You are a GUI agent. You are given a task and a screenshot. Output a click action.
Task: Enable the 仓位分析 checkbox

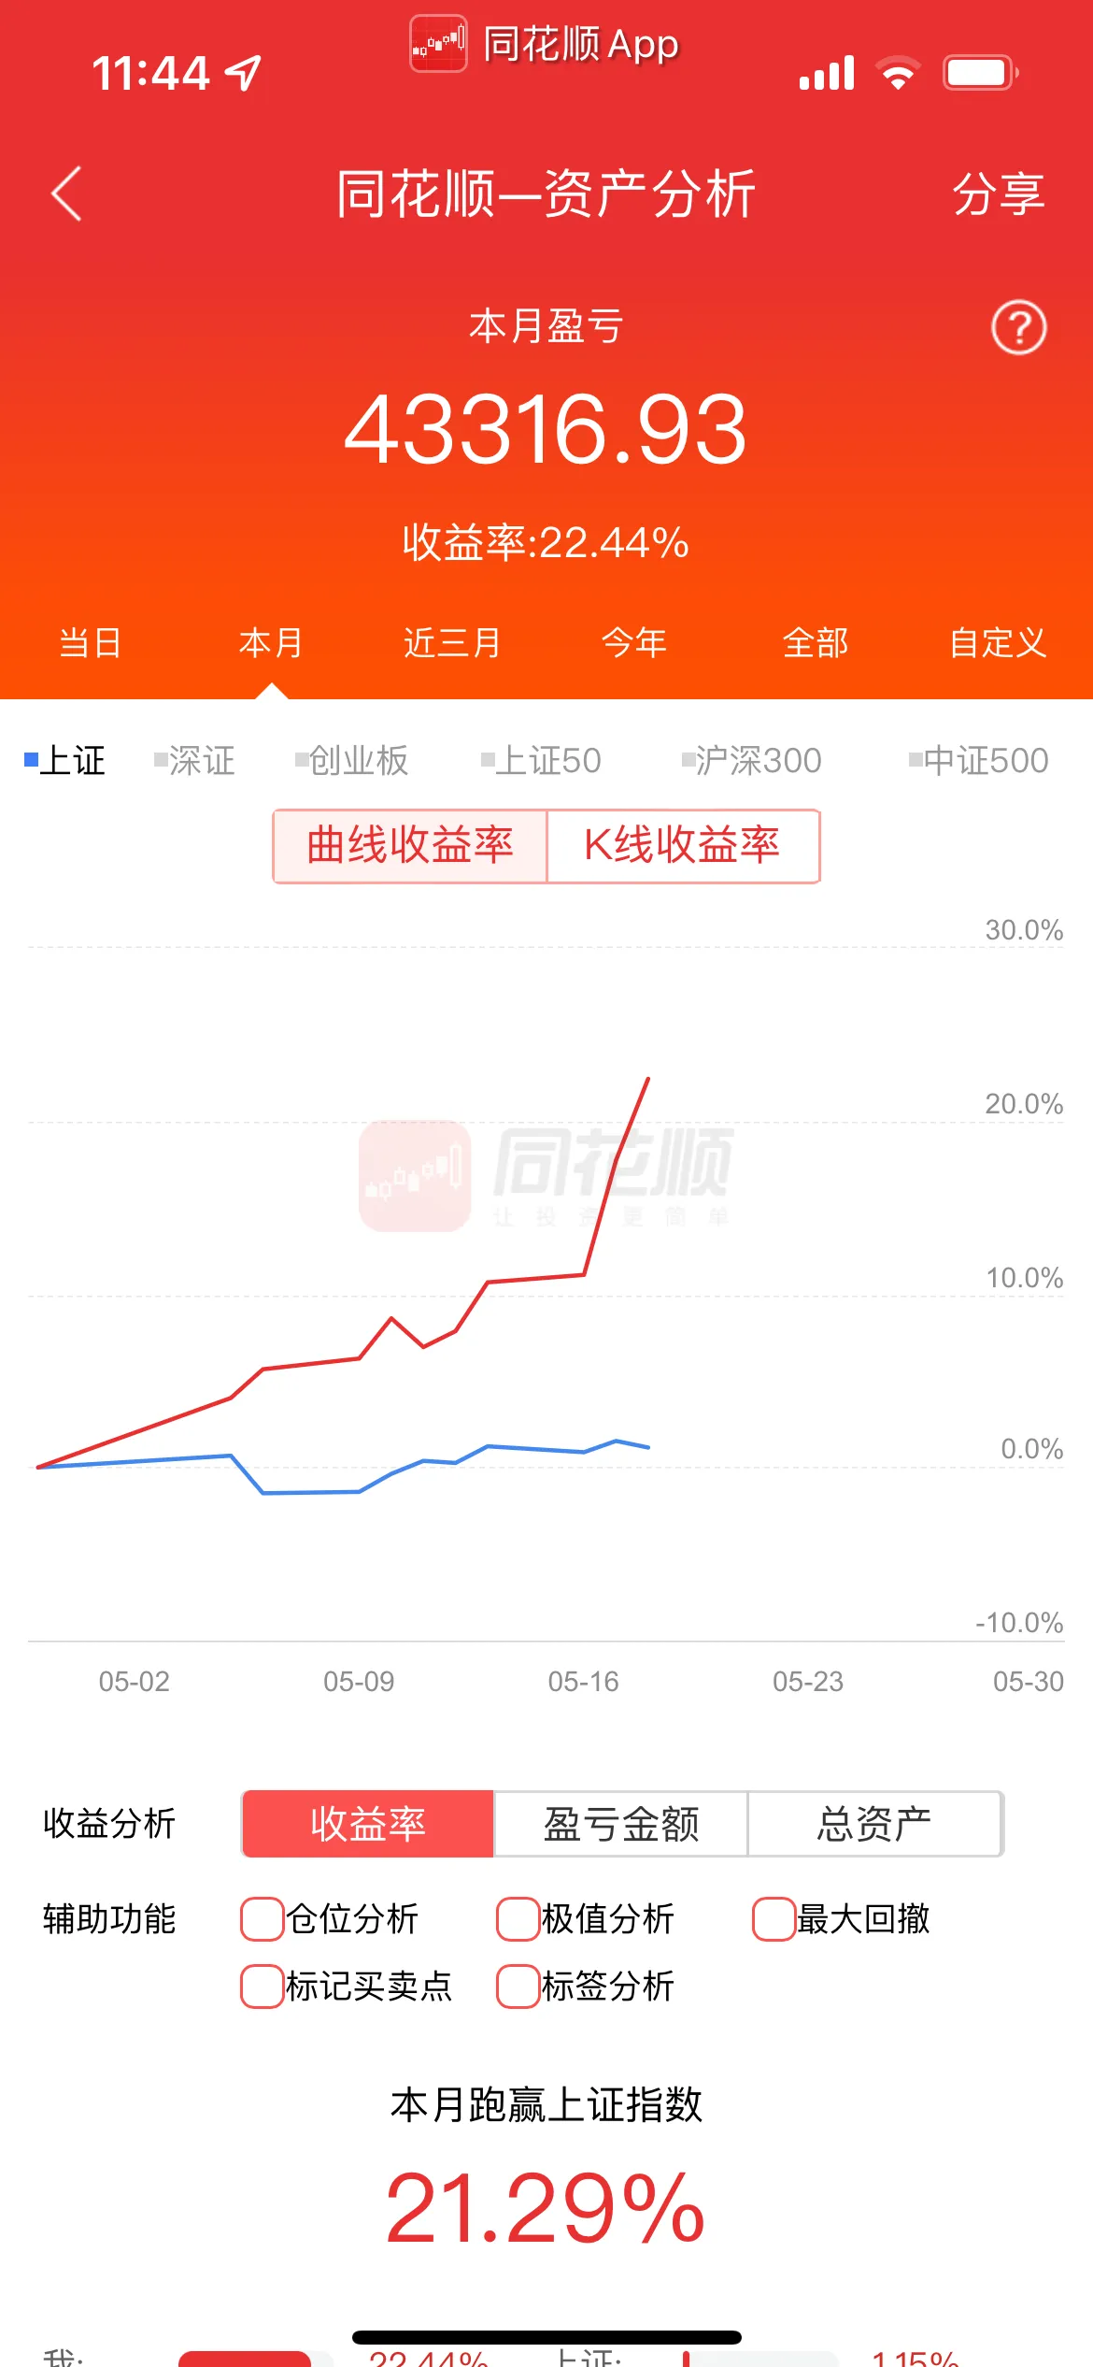(262, 1919)
